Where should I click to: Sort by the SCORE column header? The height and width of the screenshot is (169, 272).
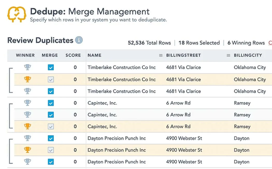73,55
